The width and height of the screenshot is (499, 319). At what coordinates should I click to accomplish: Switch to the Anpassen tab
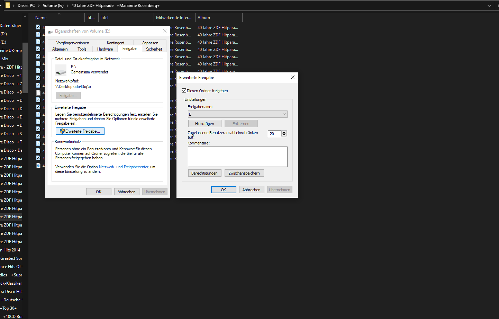pos(150,43)
